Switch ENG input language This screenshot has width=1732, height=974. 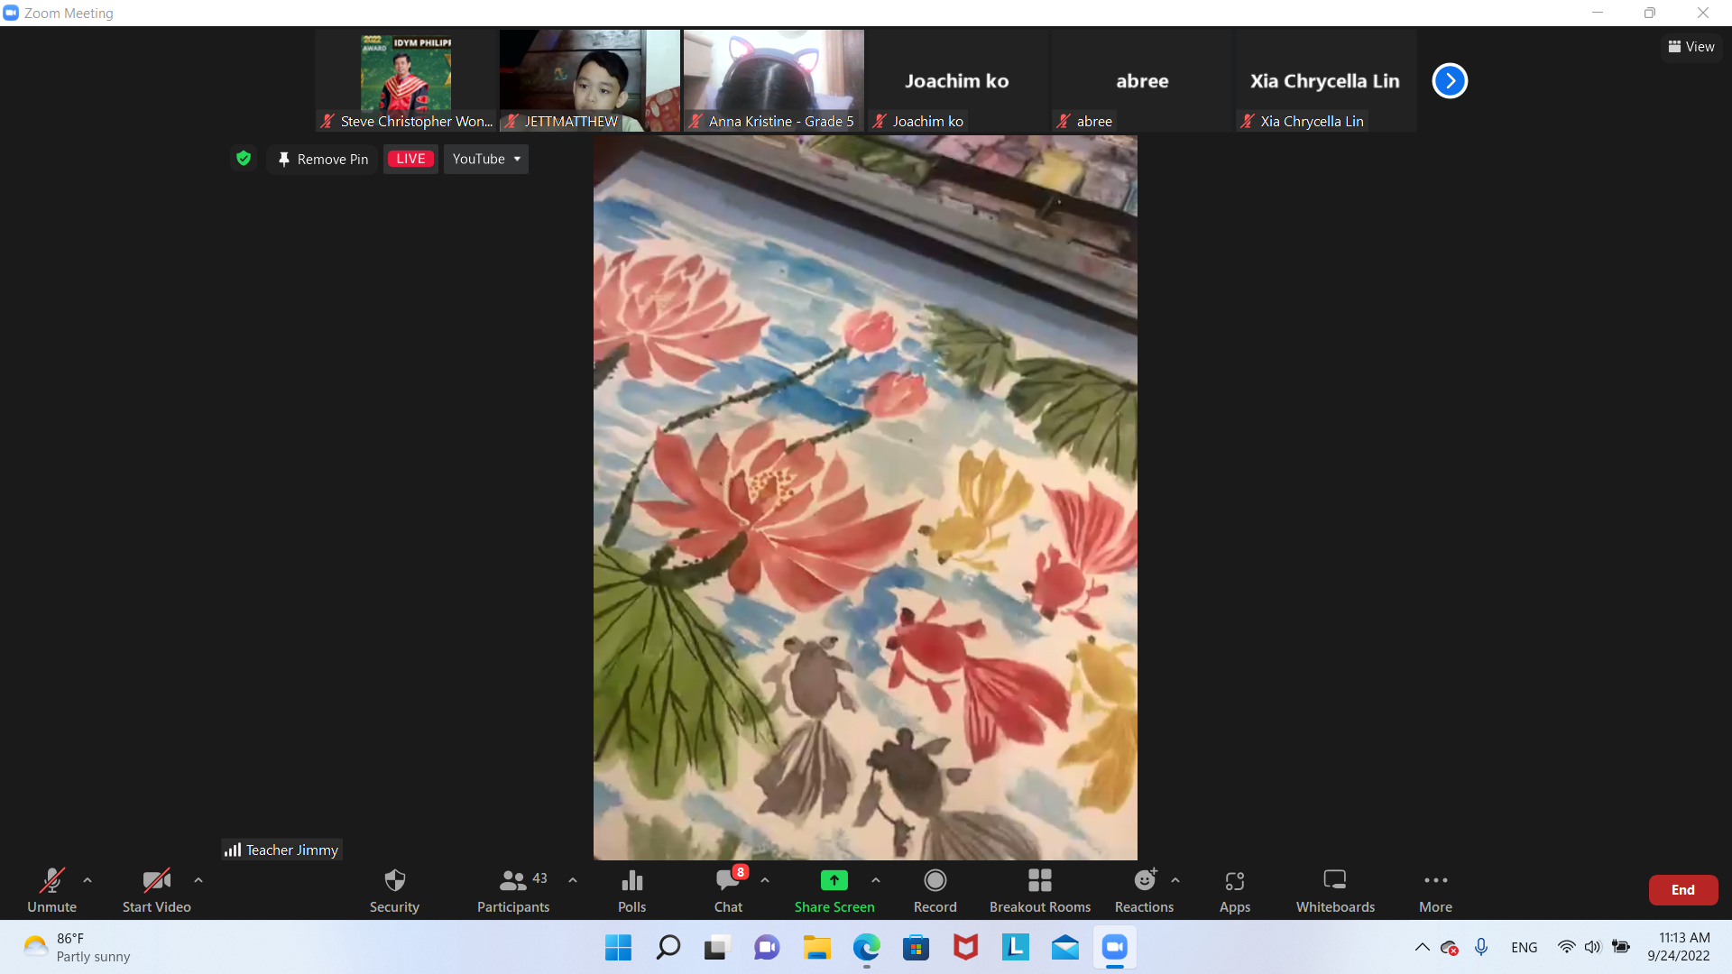(1525, 947)
